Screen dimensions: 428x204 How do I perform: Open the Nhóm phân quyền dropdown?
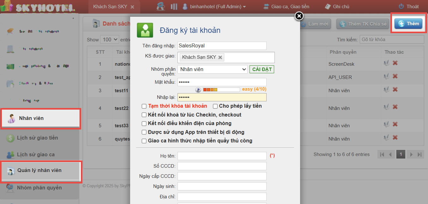[212, 69]
